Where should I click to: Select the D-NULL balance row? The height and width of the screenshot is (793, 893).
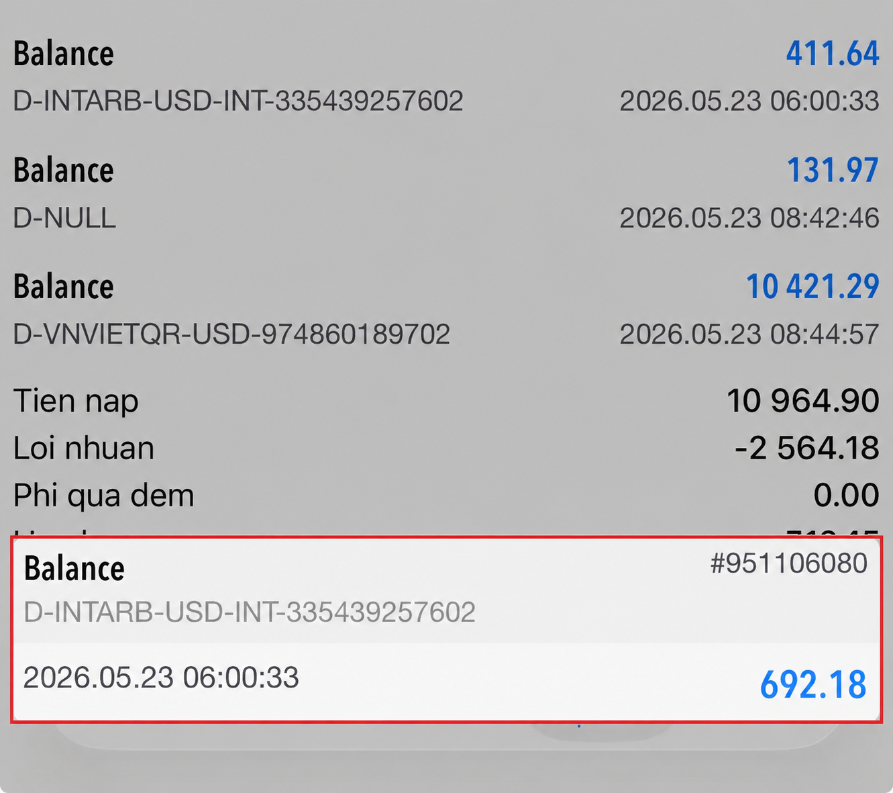pos(446,193)
